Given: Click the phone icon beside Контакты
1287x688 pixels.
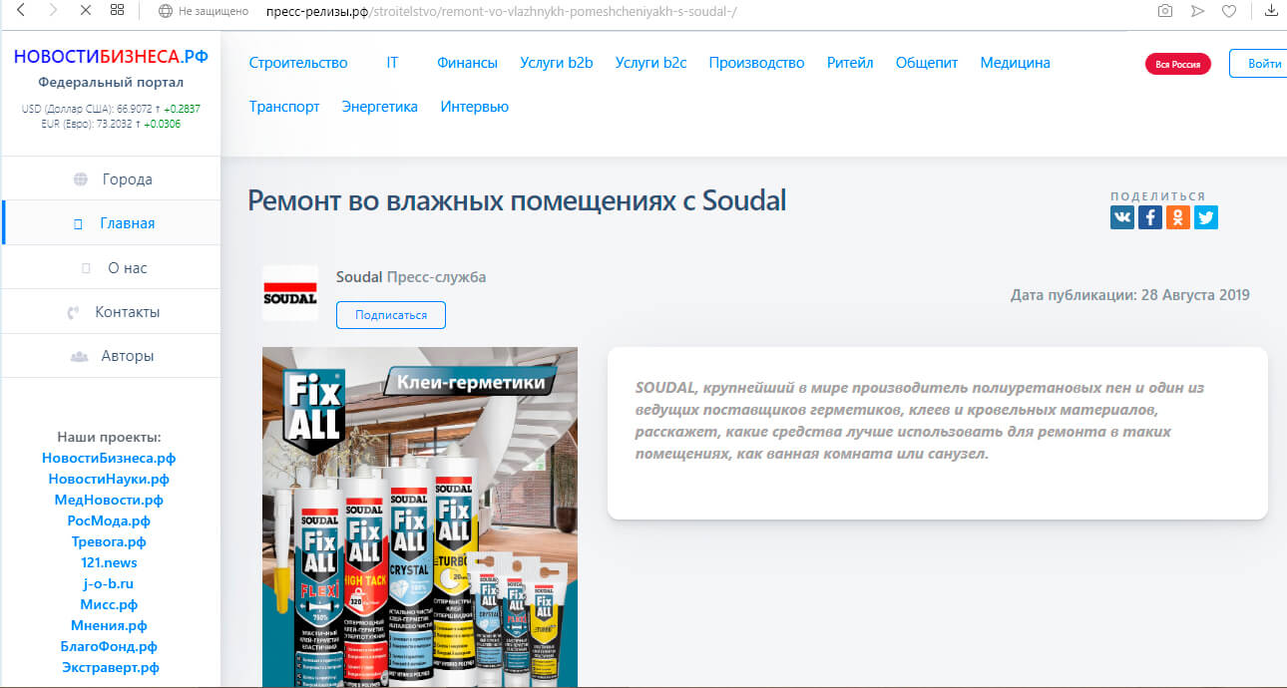Looking at the screenshot, I should point(73,312).
